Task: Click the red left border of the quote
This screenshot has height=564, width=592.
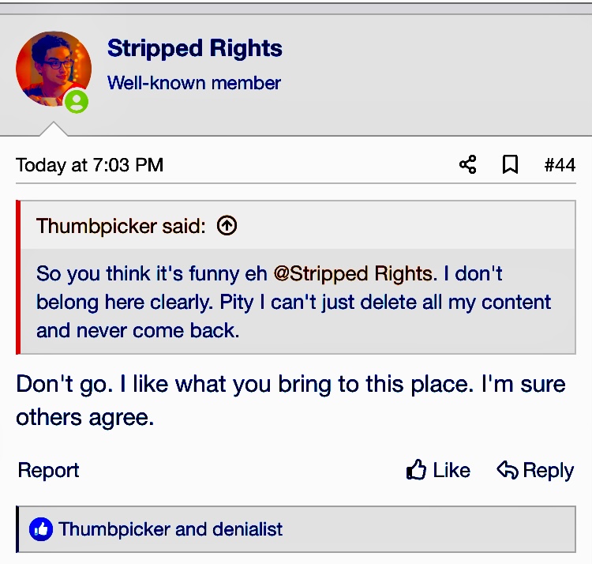Action: coord(18,276)
